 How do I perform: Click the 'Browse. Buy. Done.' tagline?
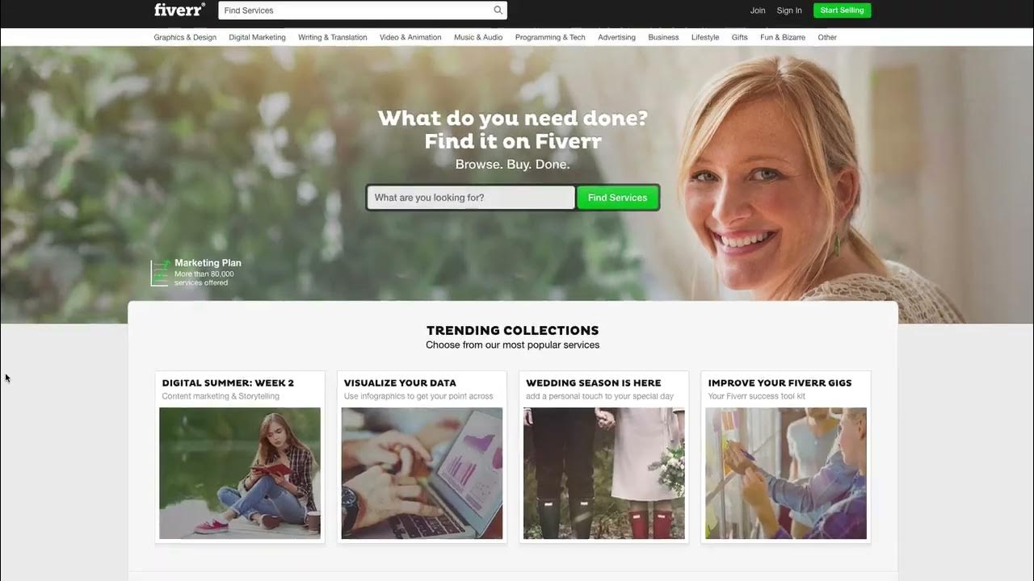[512, 164]
